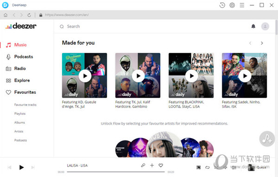
Task: Open the Queue
Action: click(x=258, y=167)
